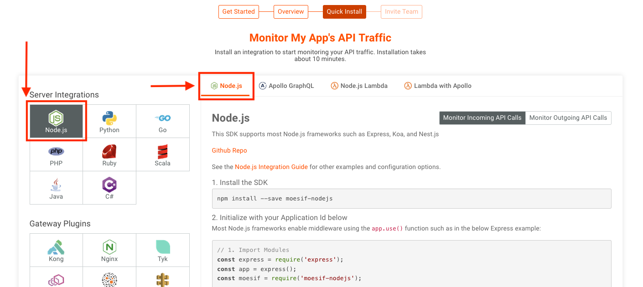This screenshot has width=643, height=287.
Task: Choose the PHP integration icon
Action: [x=56, y=154]
